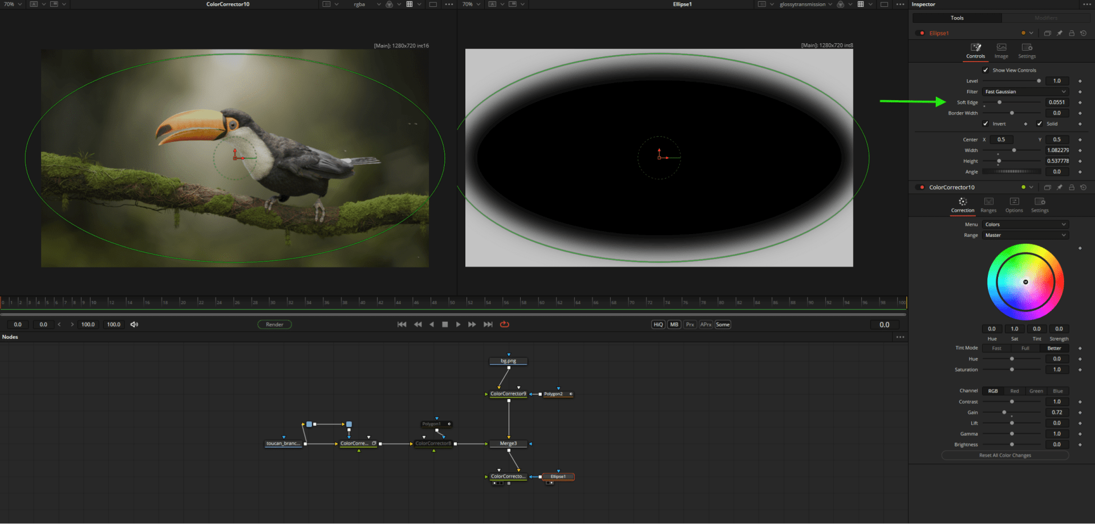
Task: Stop playback with the stop icon
Action: click(445, 325)
